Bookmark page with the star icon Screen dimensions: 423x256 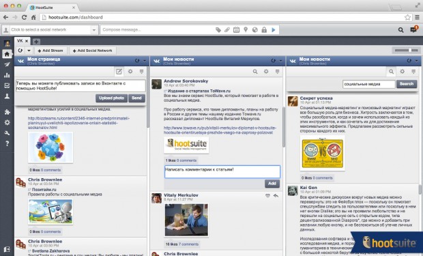click(407, 17)
